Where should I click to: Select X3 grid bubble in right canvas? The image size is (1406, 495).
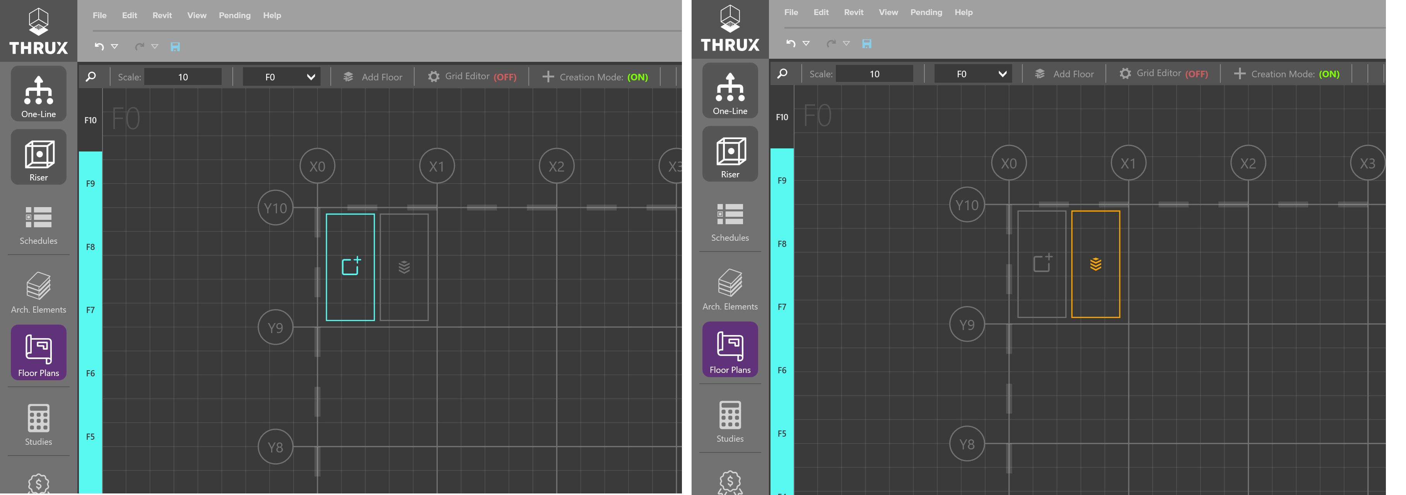tap(1367, 163)
